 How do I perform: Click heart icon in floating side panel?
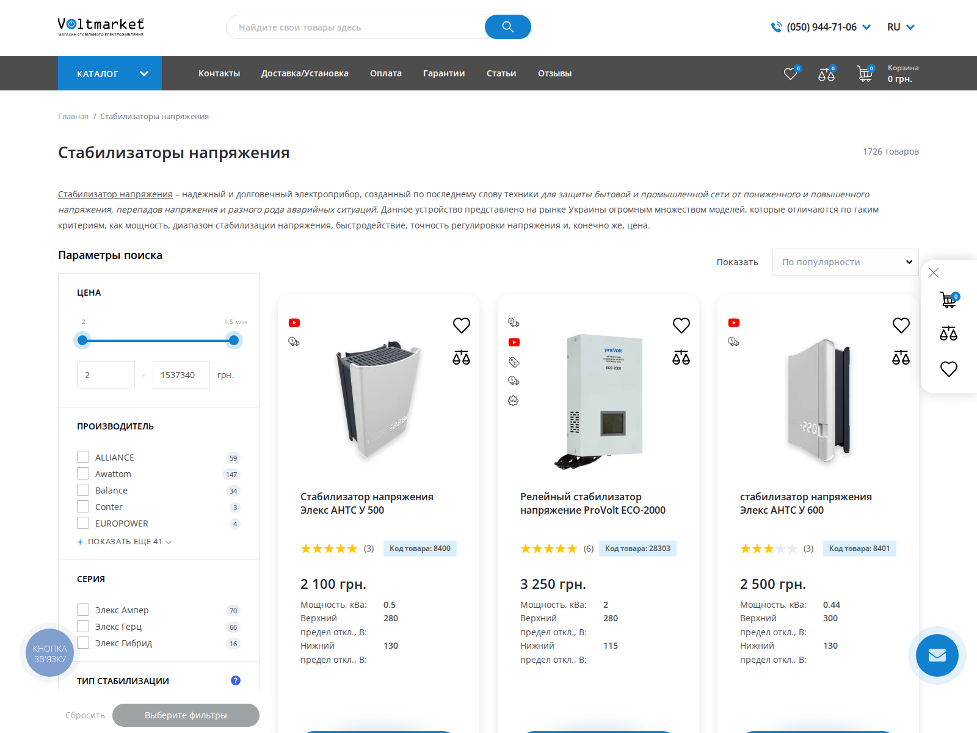coord(949,369)
